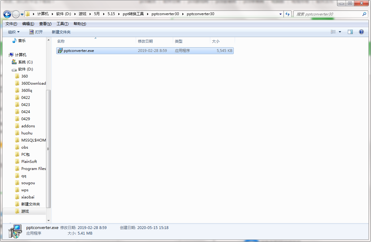Image resolution: width=371 pixels, height=242 pixels.
Task: Click the change view icon
Action: 333,32
